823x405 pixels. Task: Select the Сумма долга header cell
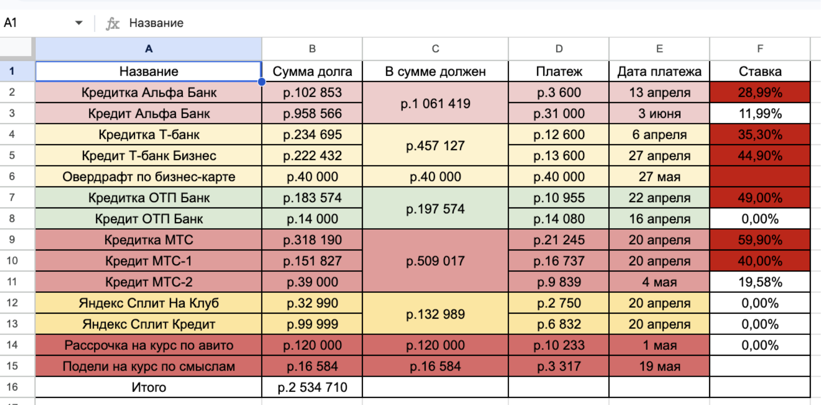pos(312,71)
